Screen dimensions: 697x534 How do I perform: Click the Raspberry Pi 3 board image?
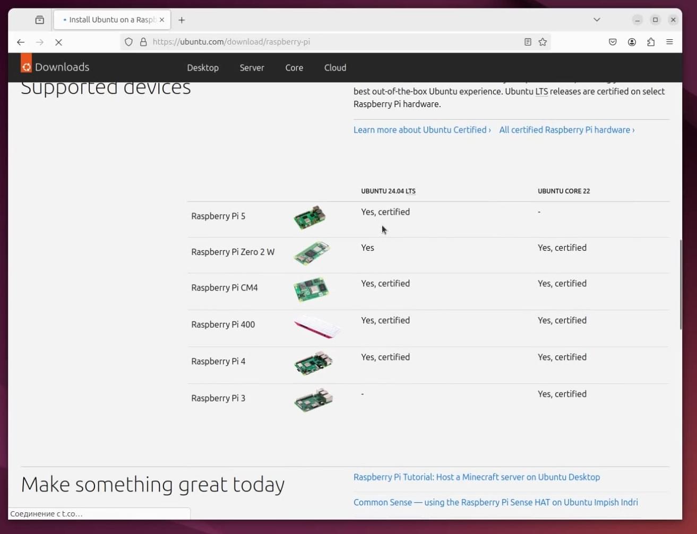313,400
